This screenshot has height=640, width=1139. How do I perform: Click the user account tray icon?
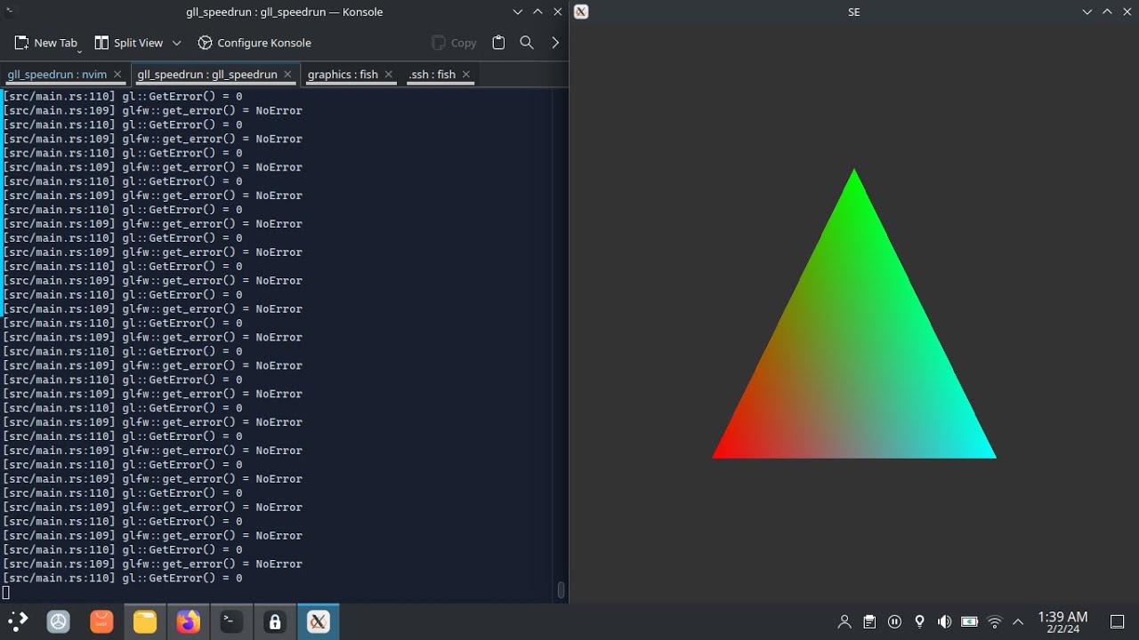point(844,622)
